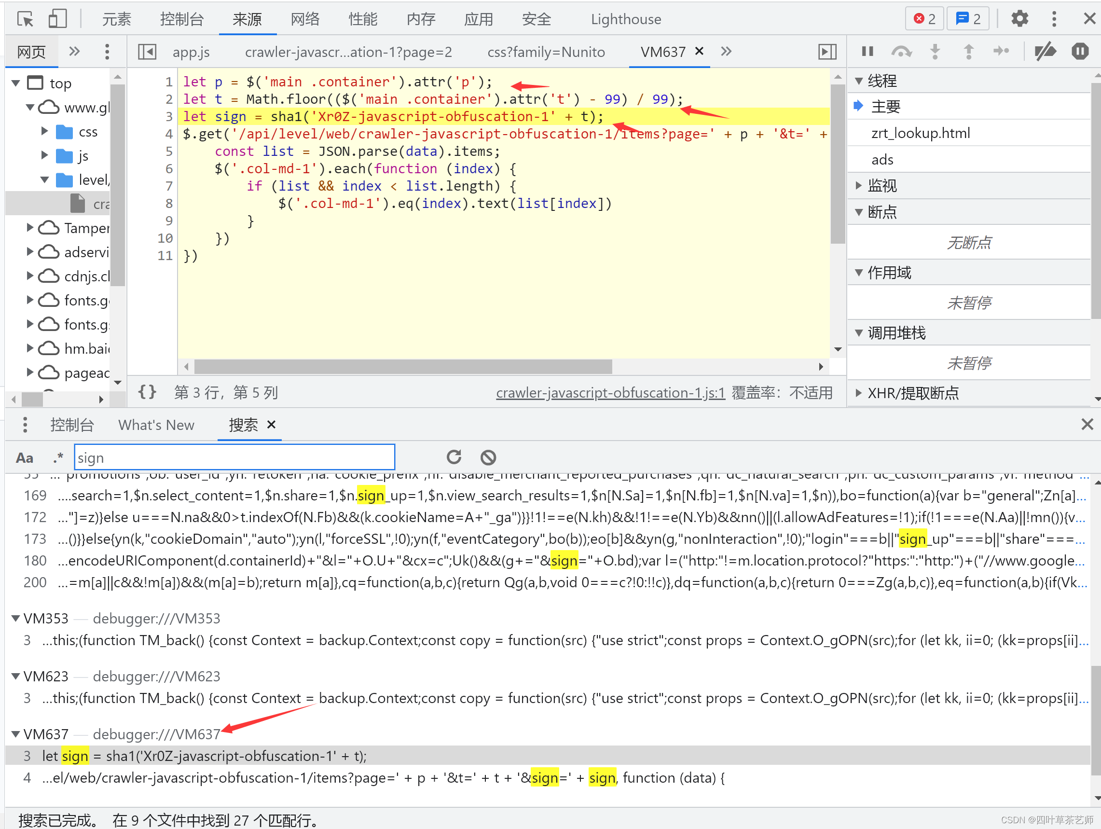
Task: Open search result line 180 &sign=
Action: [x=548, y=561]
